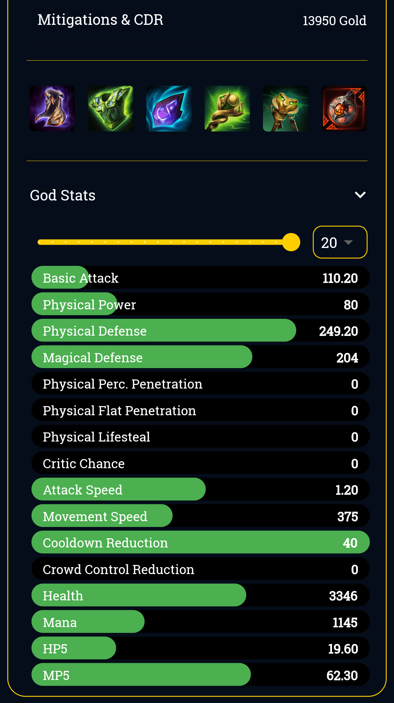The image size is (394, 703).
Task: Select the Health stat row
Action: 201,595
